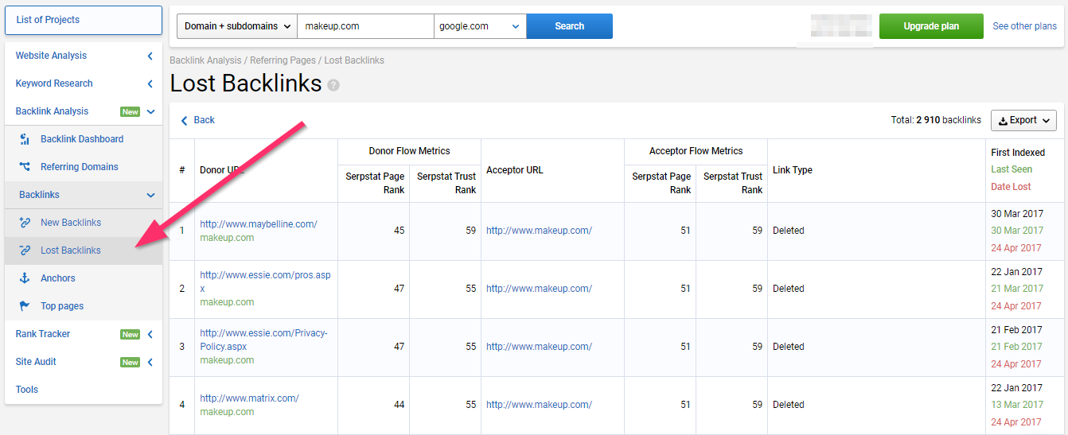Open Site Audit section
1068x435 pixels.
tap(36, 362)
